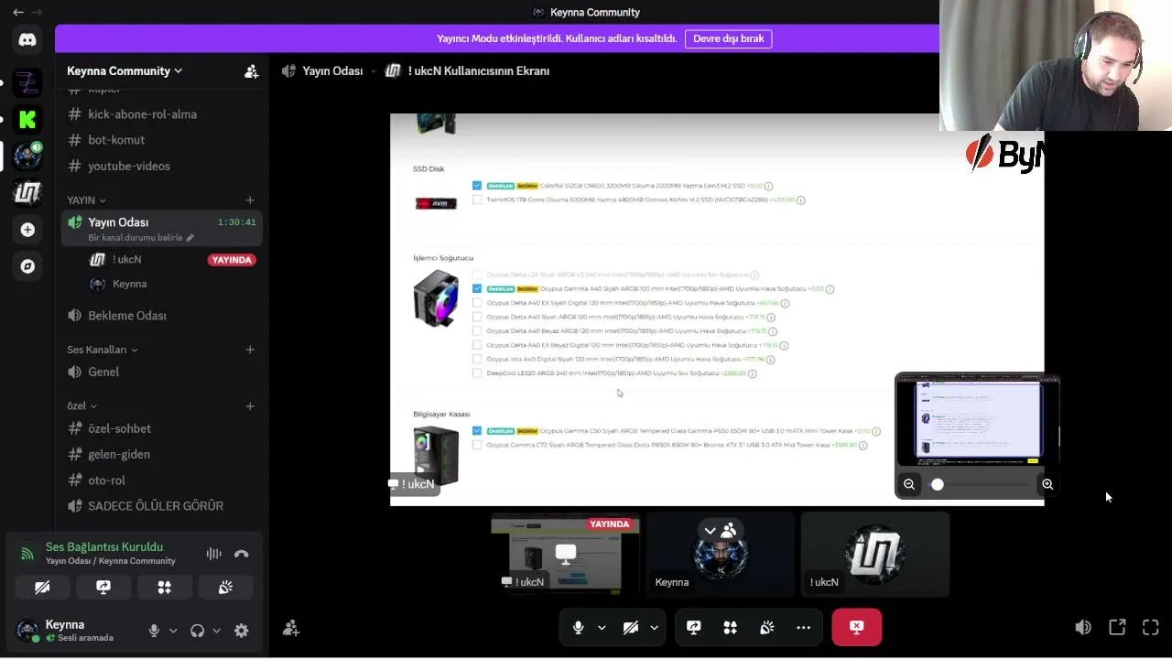Open soundboard icon in voice panel
Screen dimensions: 1172x659
pyautogui.click(x=225, y=588)
